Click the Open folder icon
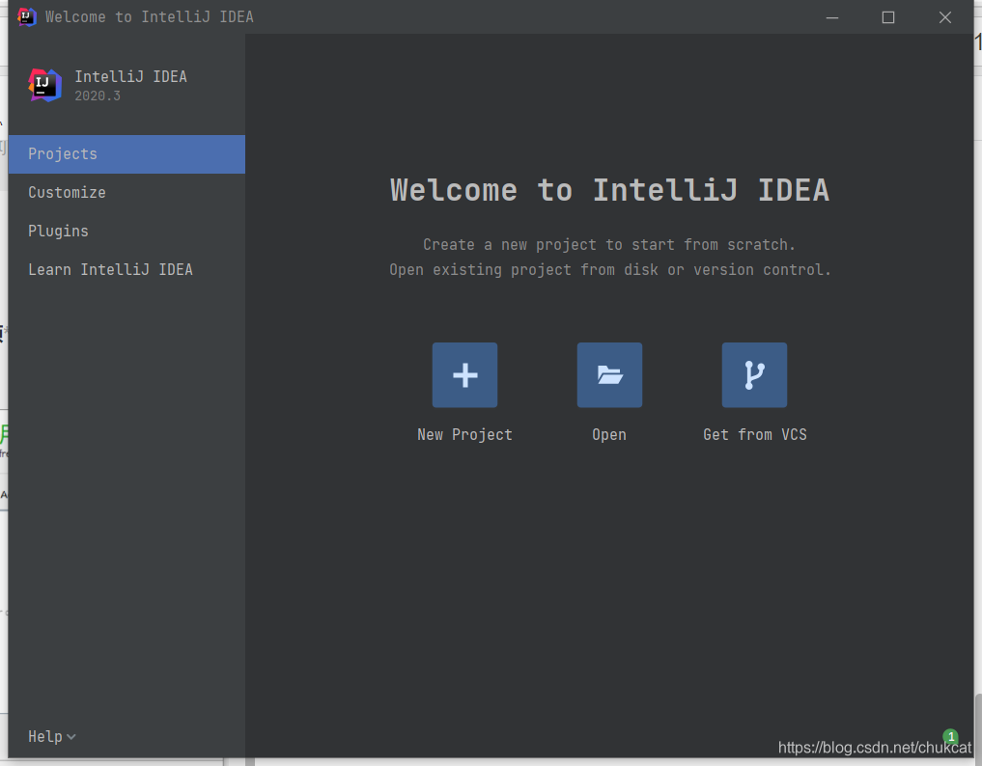 (609, 375)
